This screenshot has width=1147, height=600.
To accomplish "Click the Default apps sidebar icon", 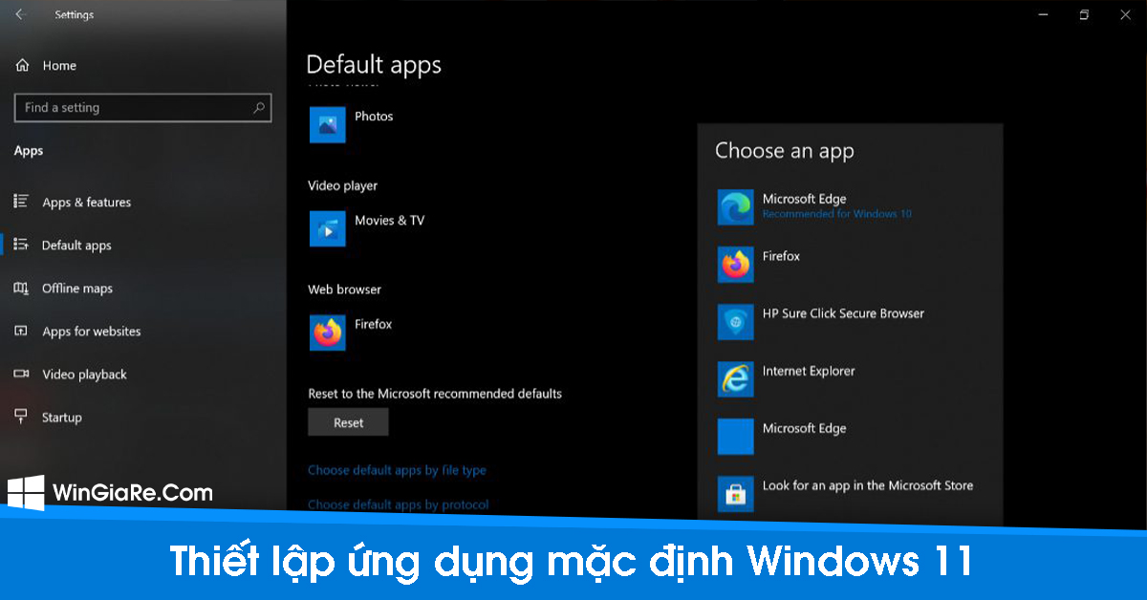I will click(x=21, y=245).
